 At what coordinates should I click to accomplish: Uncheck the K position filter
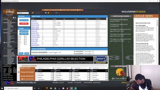(x=19, y=51)
